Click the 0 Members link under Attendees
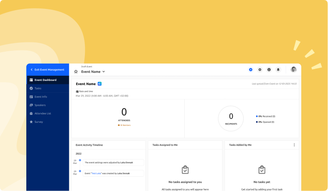Image resolution: width=328 pixels, height=191 pixels. pos(124,125)
